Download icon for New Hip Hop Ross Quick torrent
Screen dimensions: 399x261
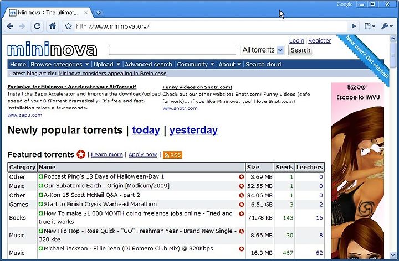[x=40, y=231]
